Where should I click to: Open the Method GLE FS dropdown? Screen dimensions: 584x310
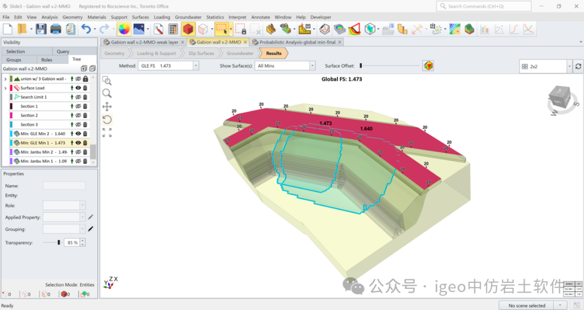point(196,66)
